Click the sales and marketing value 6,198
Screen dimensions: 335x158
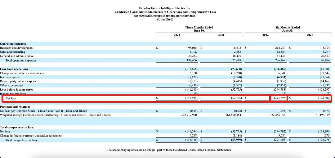tap(193, 52)
